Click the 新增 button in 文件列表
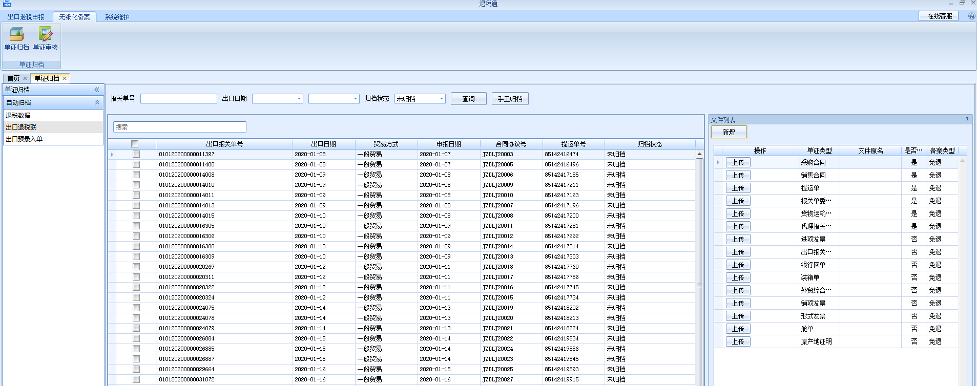Image resolution: width=977 pixels, height=386 pixels. click(x=729, y=132)
